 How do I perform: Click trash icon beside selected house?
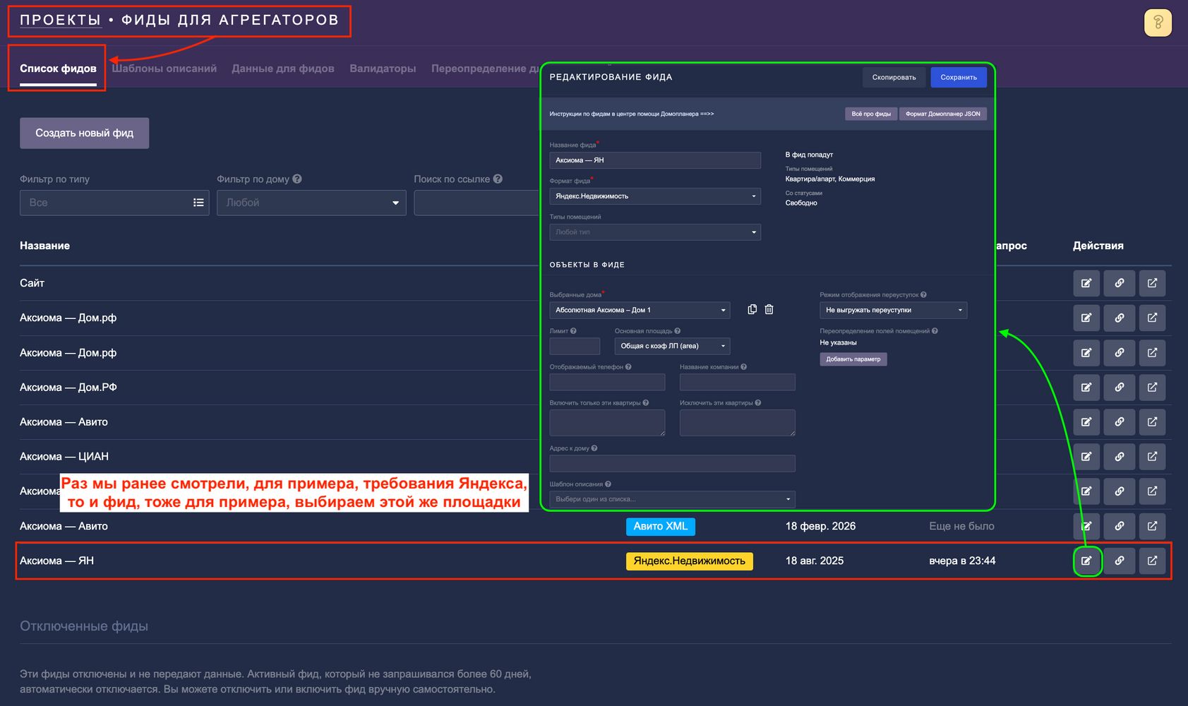(x=769, y=309)
